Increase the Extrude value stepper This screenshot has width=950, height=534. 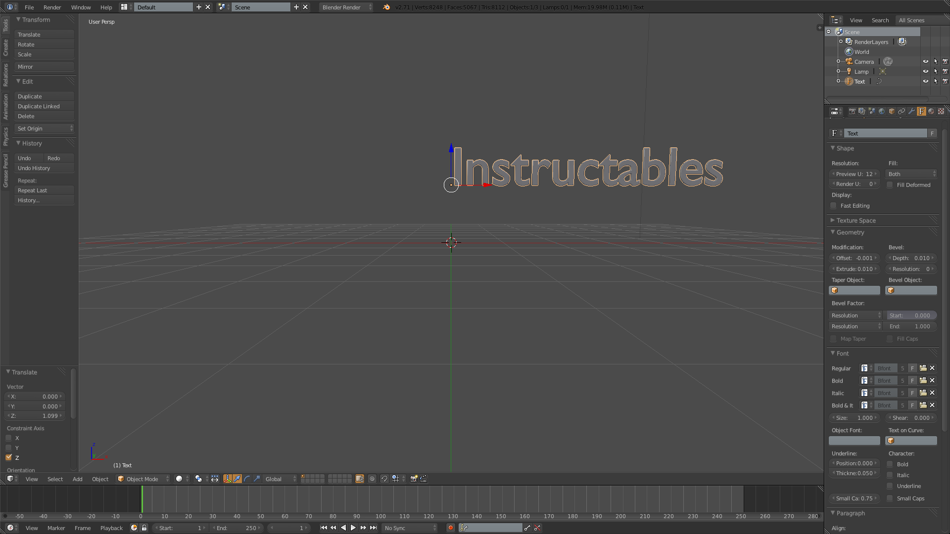tap(875, 269)
